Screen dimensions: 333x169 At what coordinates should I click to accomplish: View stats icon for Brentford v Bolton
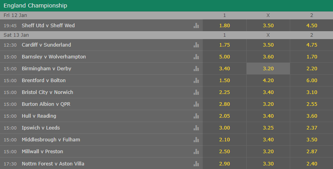tap(196, 81)
